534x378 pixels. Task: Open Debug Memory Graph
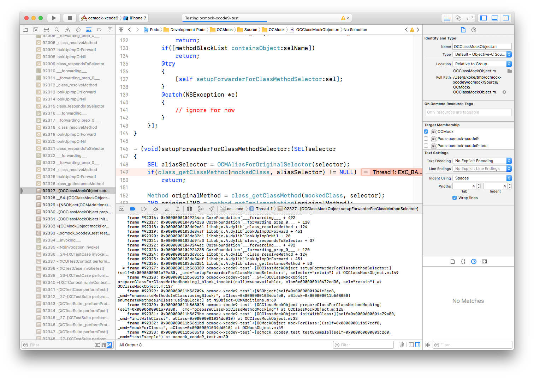pos(201,209)
